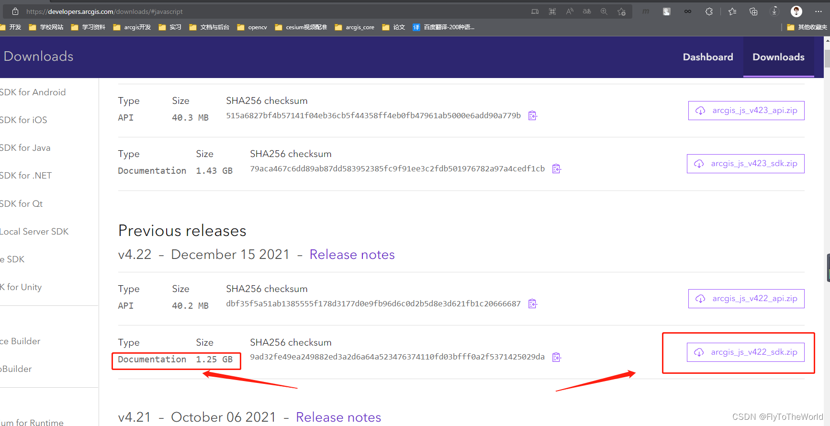
Task: Click the Downloads page title
Action: click(39, 56)
